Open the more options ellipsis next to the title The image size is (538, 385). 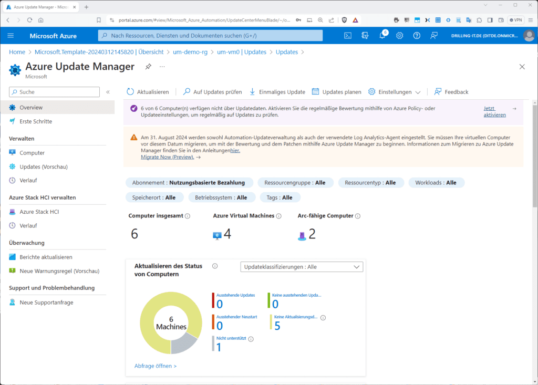pyautogui.click(x=162, y=67)
